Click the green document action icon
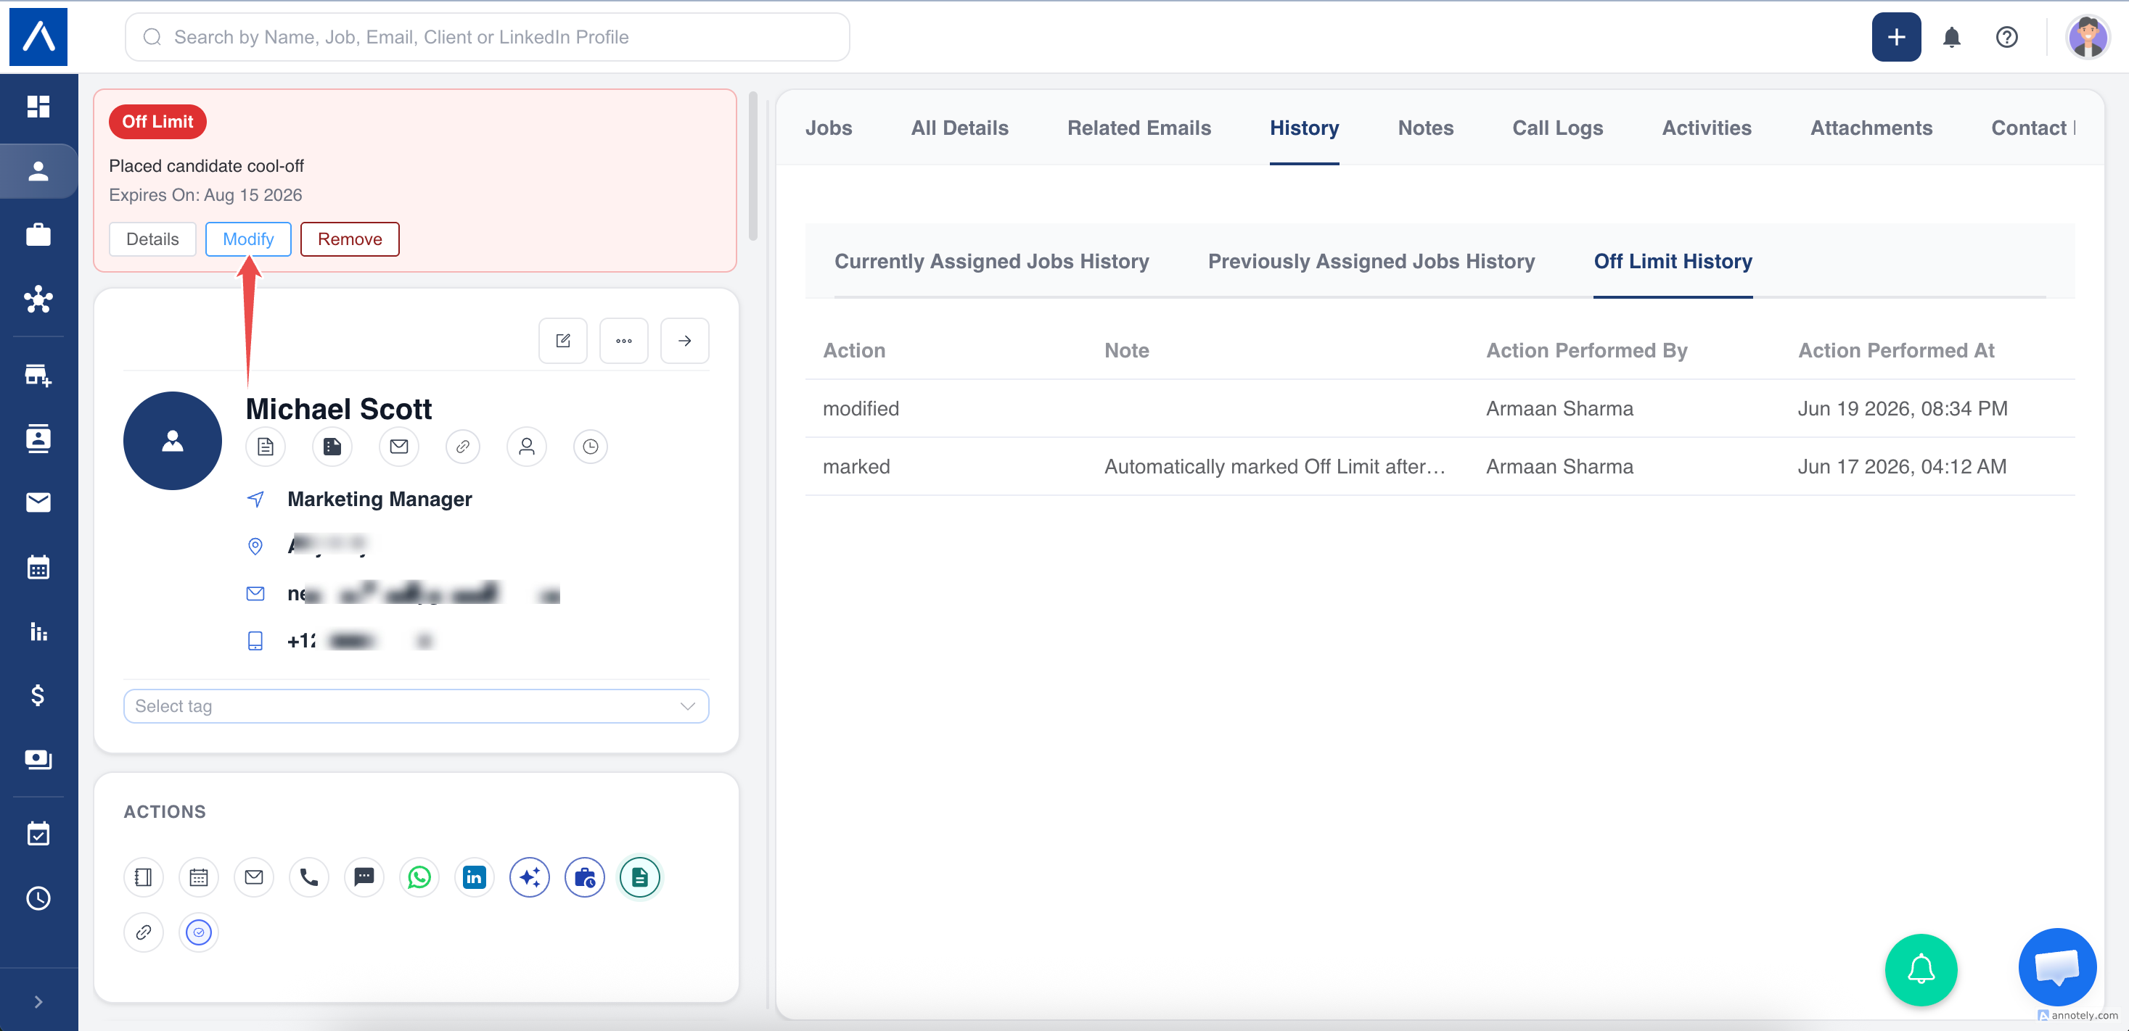The image size is (2129, 1031). (x=640, y=877)
